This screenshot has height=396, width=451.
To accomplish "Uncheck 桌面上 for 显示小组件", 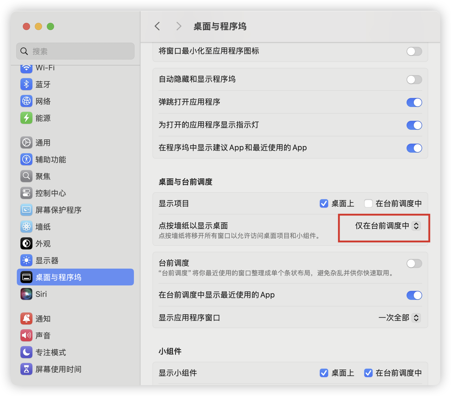I will (324, 373).
